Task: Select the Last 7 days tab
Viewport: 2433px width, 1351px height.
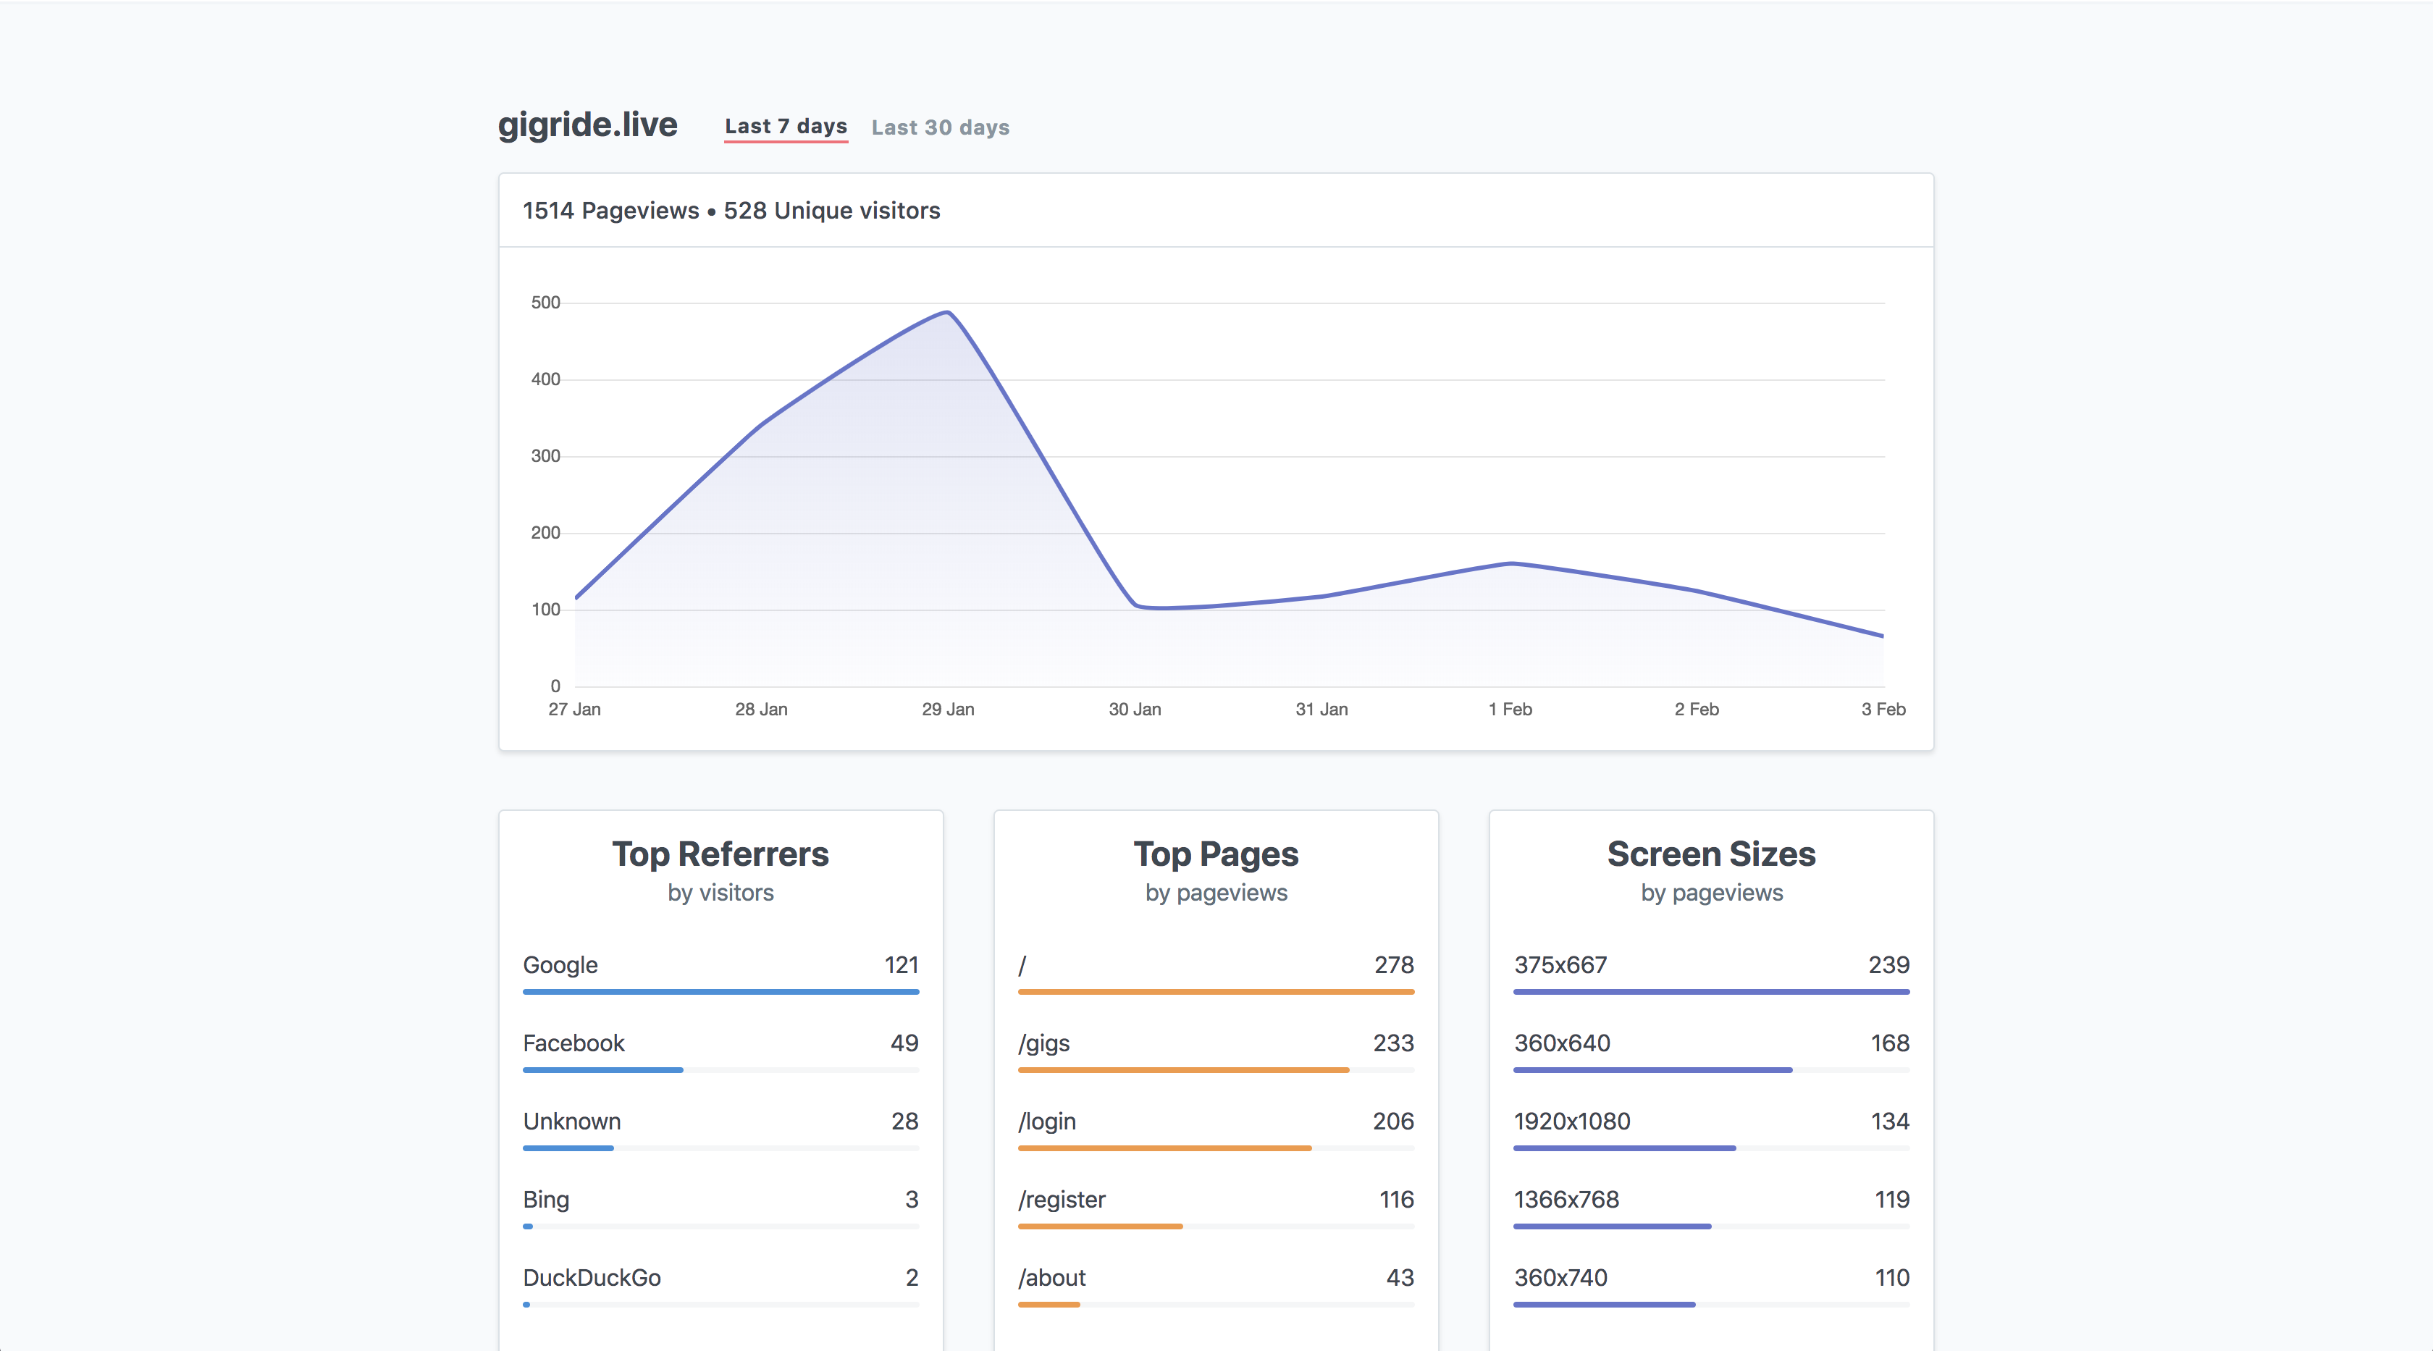Action: (785, 127)
